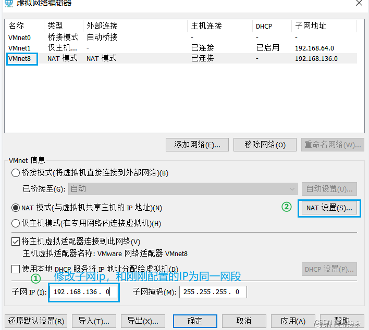Click the 自动桥接 external connection cell
This screenshot has width=369, height=330.
102,37
